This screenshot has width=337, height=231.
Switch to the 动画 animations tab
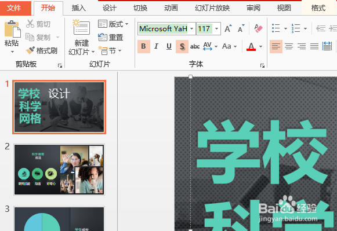171,8
